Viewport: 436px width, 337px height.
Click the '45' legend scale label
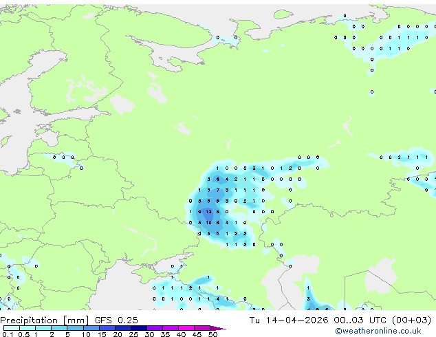197,334
